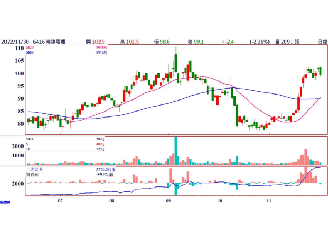Click the CMoney logo watermark
Image resolution: width=328 pixels, height=246 pixels.
click(x=5, y=202)
